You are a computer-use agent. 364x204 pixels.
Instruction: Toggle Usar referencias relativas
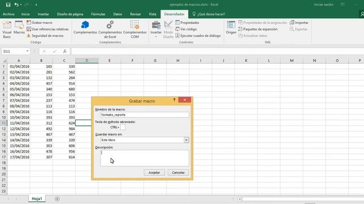47,29
